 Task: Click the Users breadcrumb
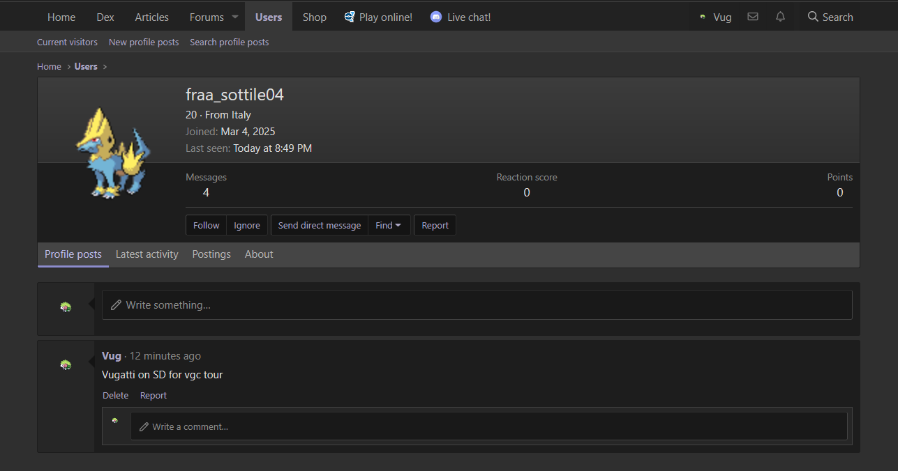click(x=86, y=66)
